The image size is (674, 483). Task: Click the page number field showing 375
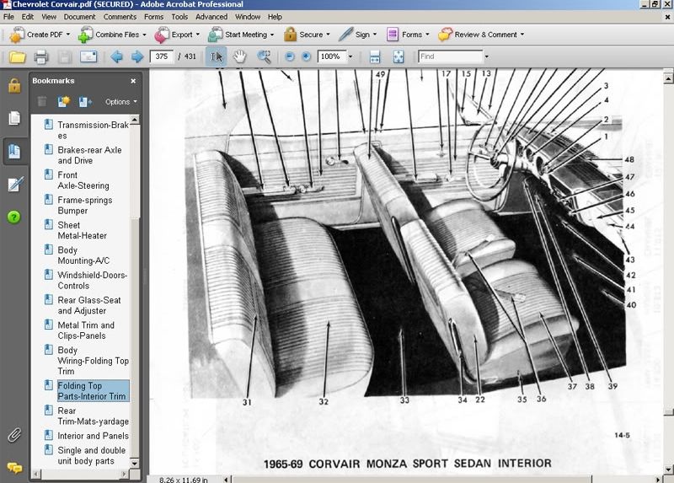click(x=162, y=56)
